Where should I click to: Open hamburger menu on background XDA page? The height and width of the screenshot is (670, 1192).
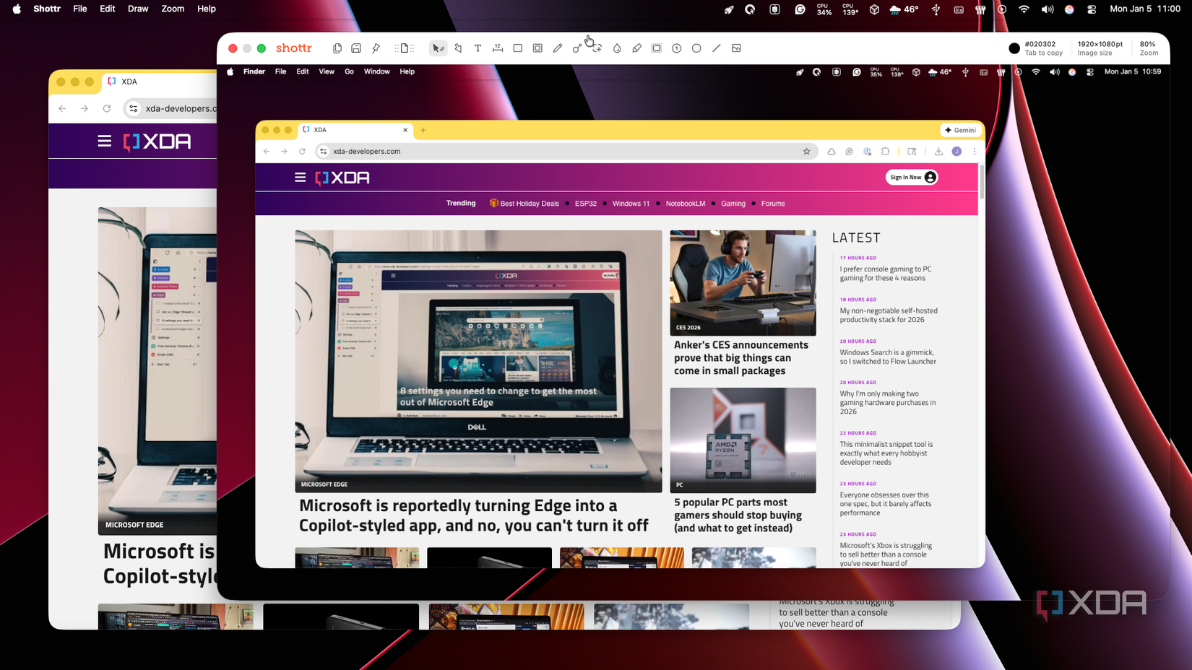(105, 142)
